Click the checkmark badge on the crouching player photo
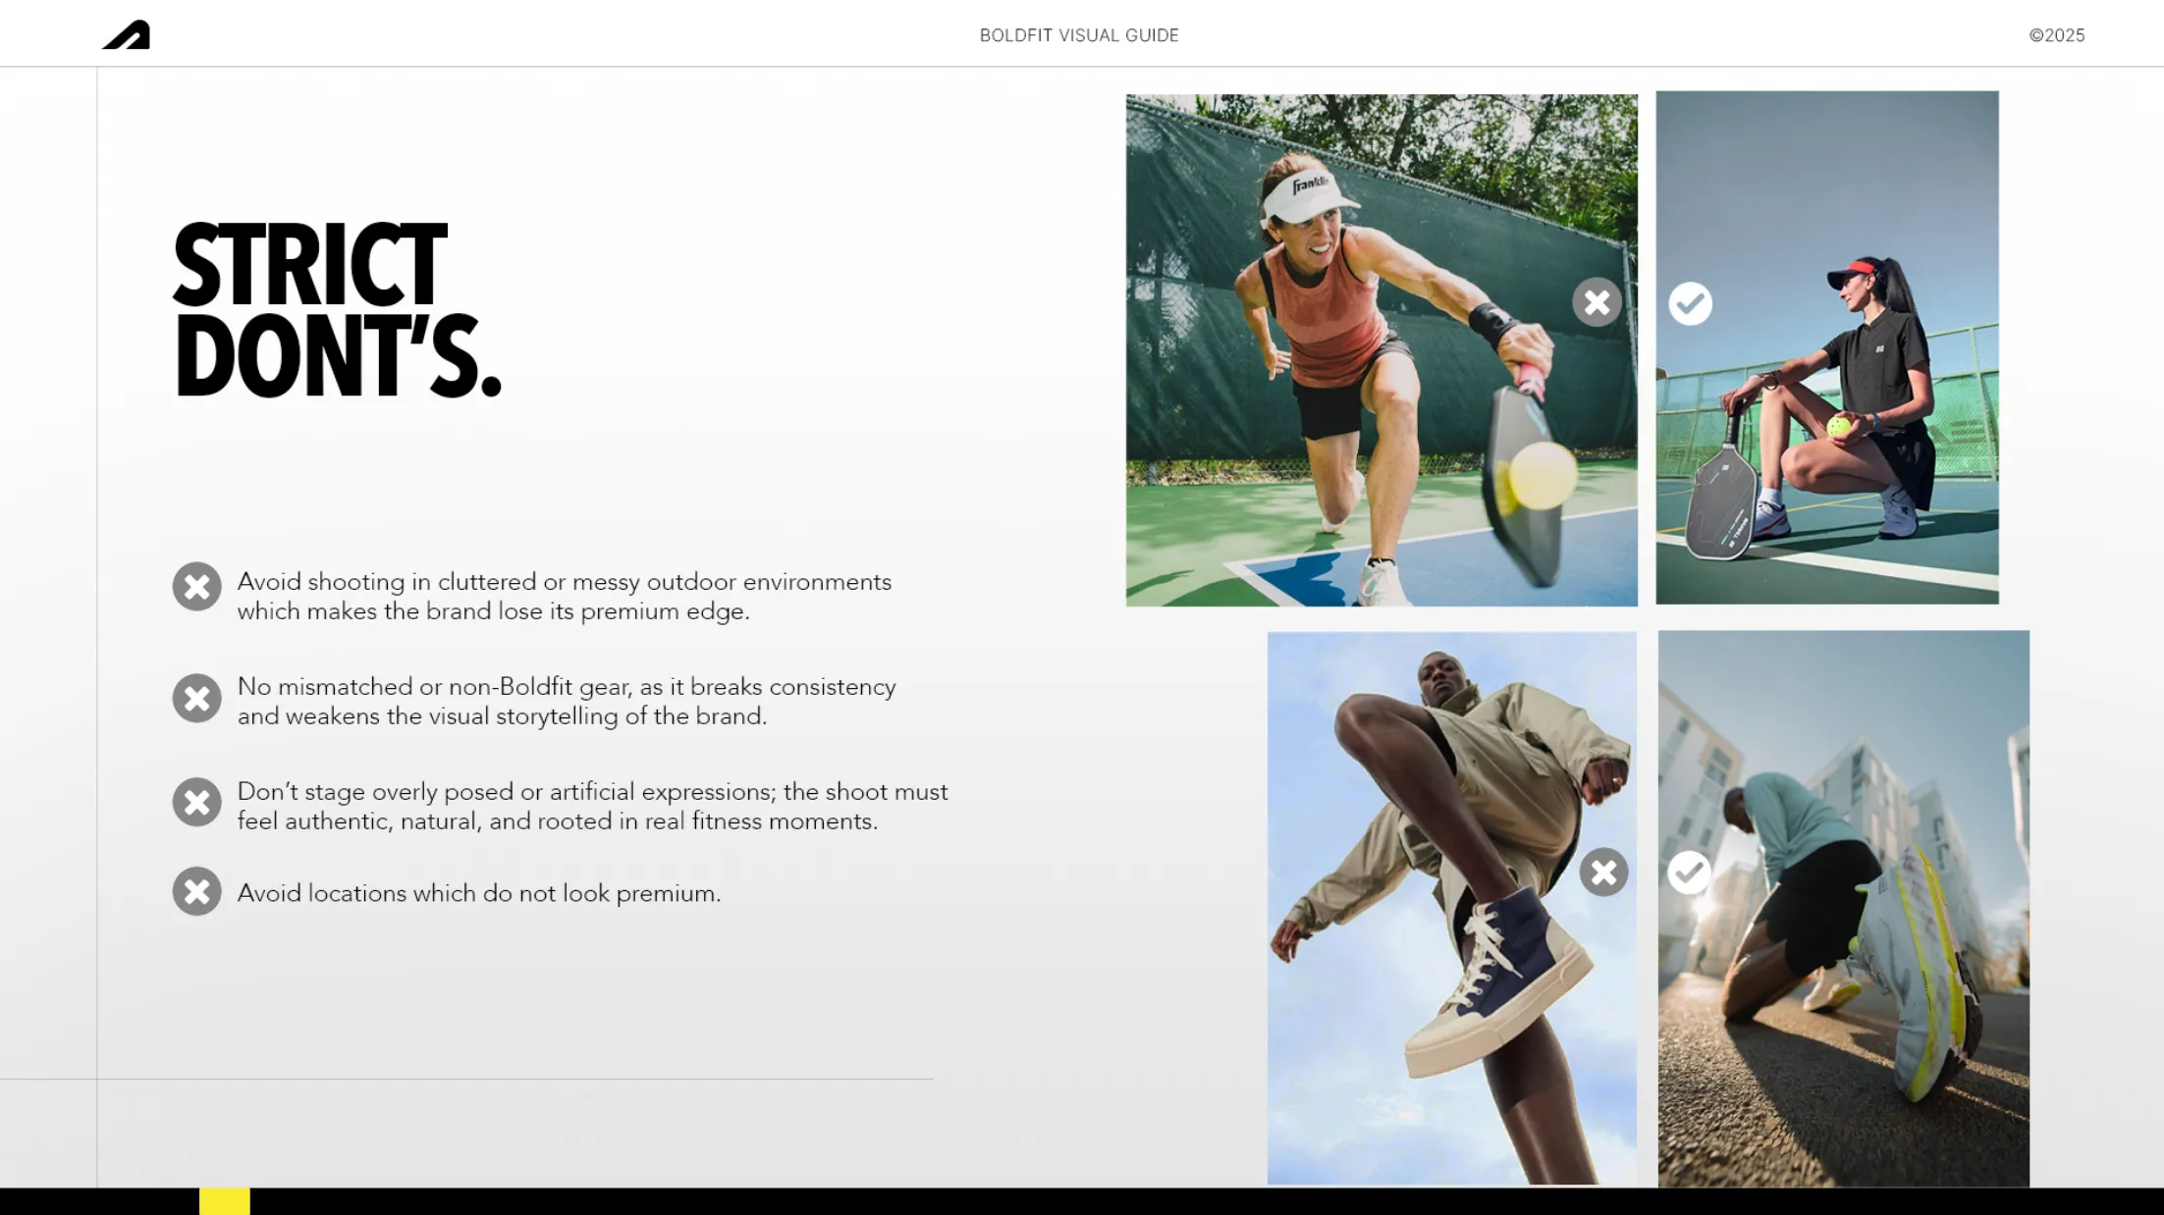The width and height of the screenshot is (2164, 1215). pos(1690,303)
